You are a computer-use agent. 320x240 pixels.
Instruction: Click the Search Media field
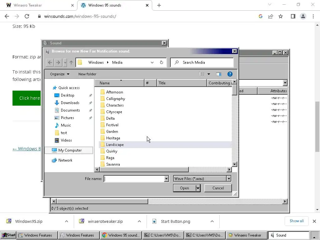pyautogui.click(x=202, y=62)
